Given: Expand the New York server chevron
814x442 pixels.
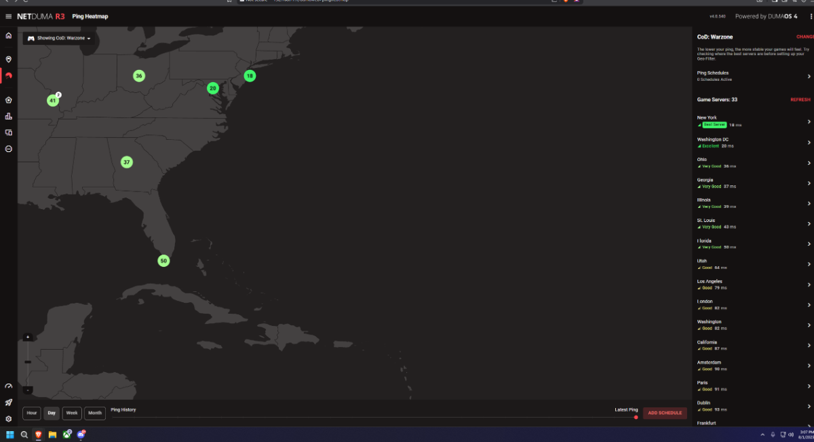Looking at the screenshot, I should [809, 122].
